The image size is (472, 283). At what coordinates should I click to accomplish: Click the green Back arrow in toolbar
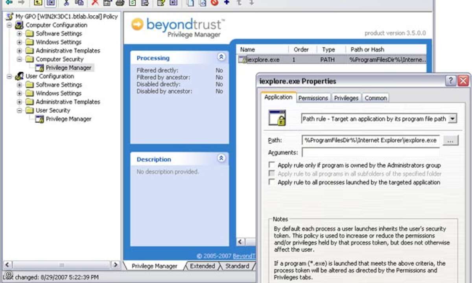point(9,2)
